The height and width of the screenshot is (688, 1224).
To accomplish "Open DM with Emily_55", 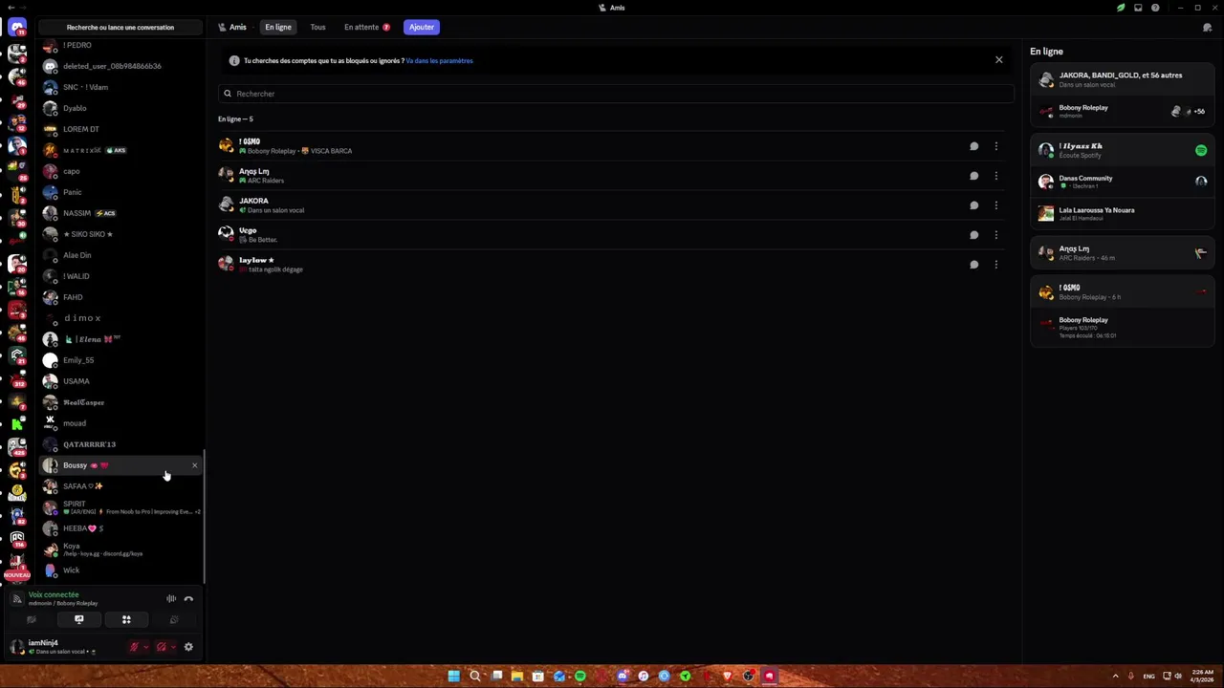I will pyautogui.click(x=120, y=360).
